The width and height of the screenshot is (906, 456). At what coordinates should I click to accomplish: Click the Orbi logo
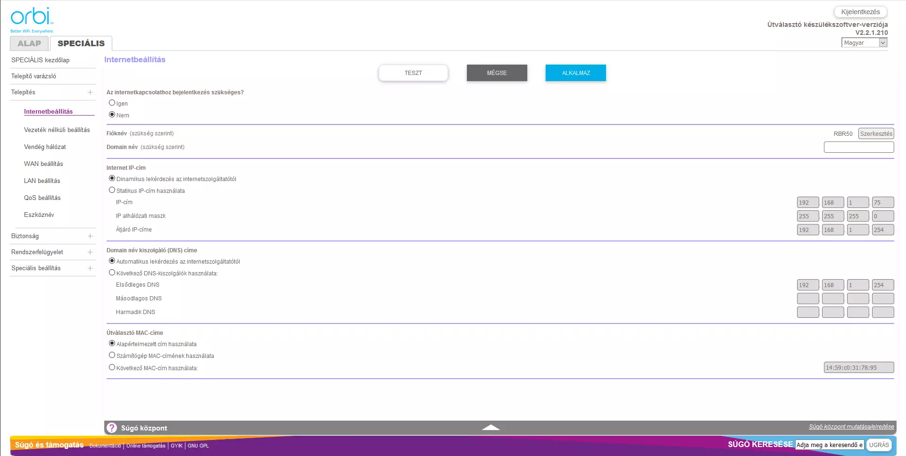[x=31, y=19]
